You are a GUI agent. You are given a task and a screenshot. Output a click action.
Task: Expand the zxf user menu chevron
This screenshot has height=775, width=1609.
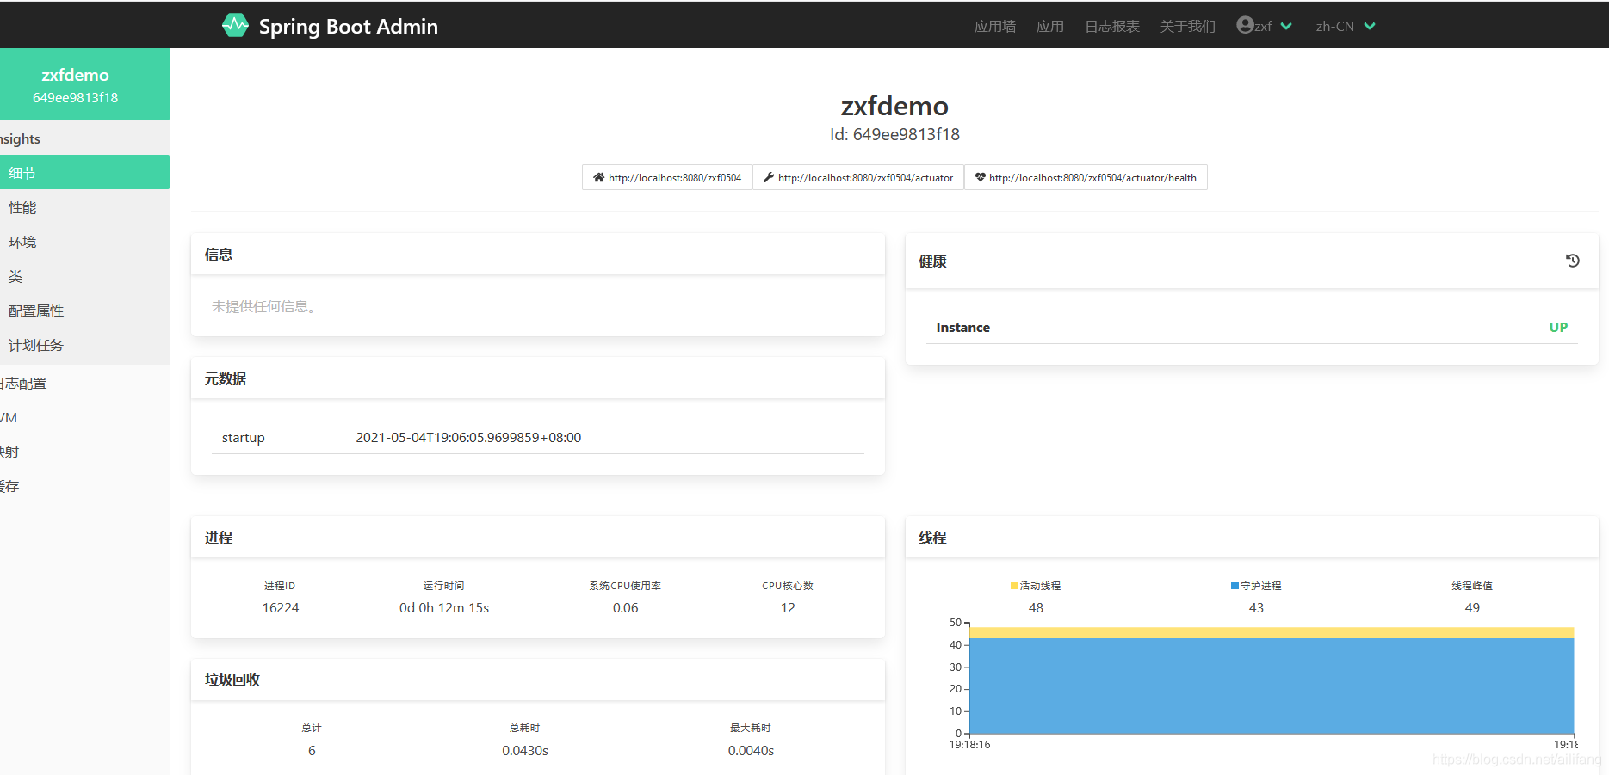click(x=1288, y=26)
